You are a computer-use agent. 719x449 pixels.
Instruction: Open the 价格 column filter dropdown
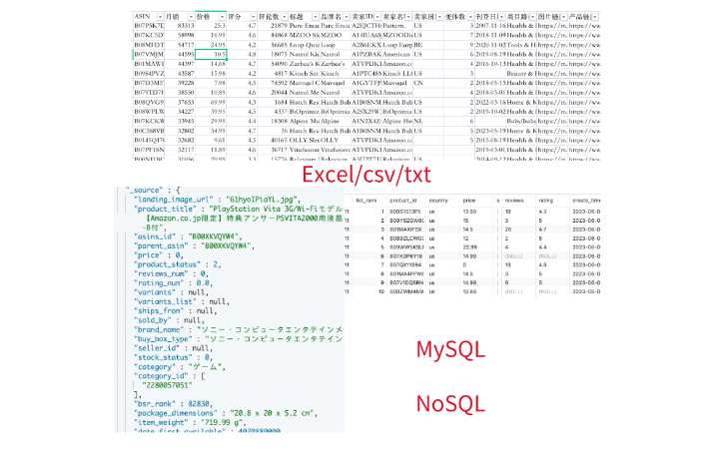(x=222, y=17)
